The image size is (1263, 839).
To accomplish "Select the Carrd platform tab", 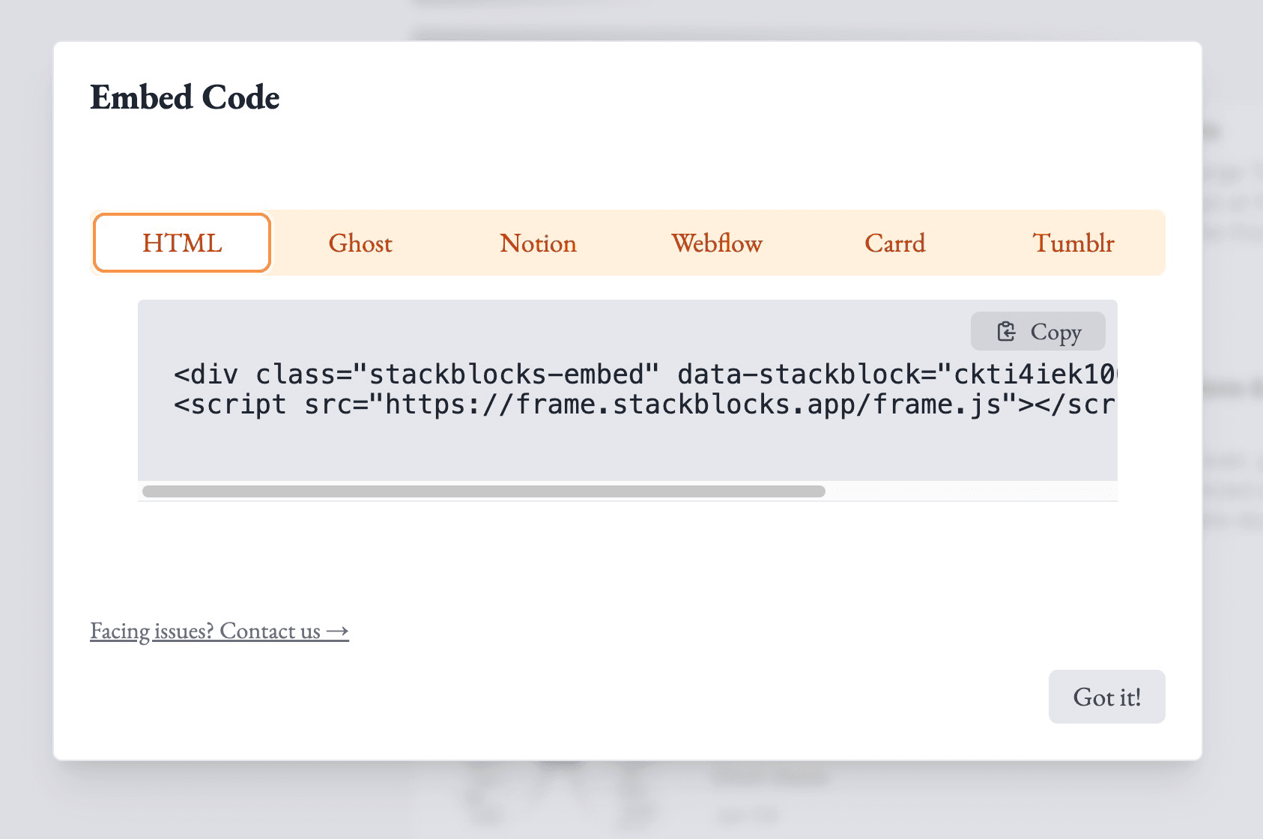I will [894, 243].
